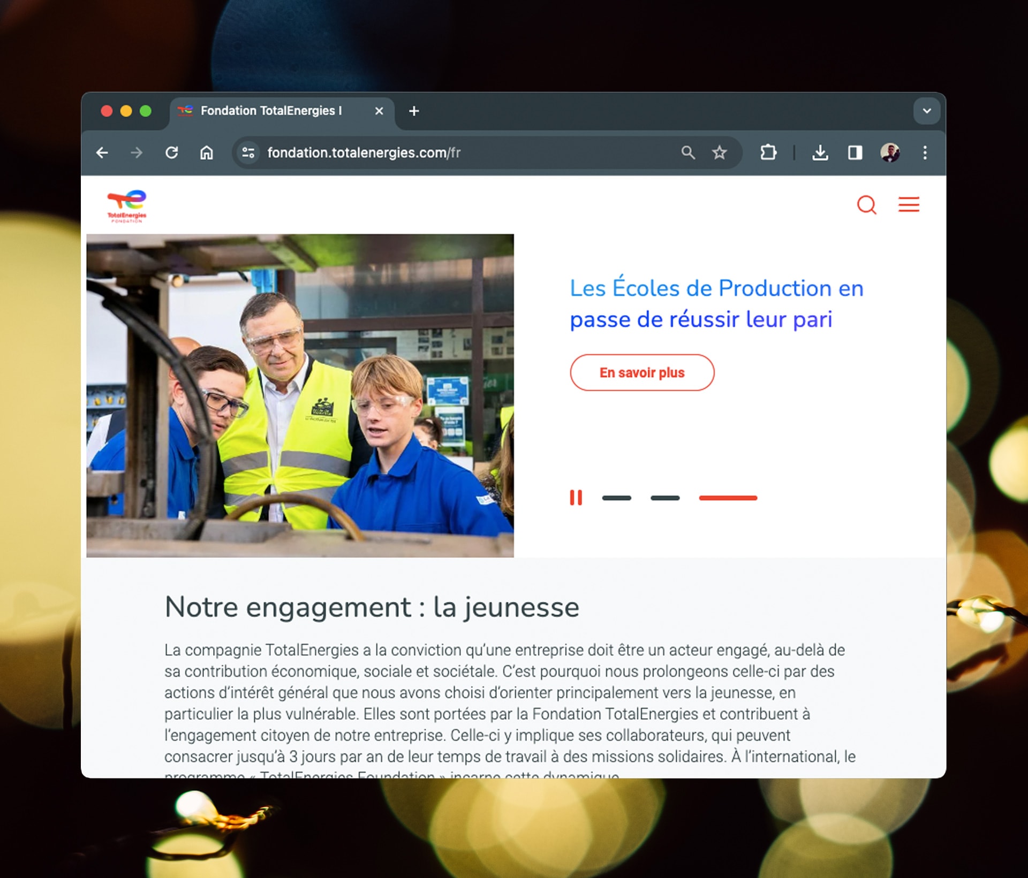The image size is (1028, 878).
Task: Click the TotalEnergies Fondation logo
Action: pyautogui.click(x=127, y=206)
